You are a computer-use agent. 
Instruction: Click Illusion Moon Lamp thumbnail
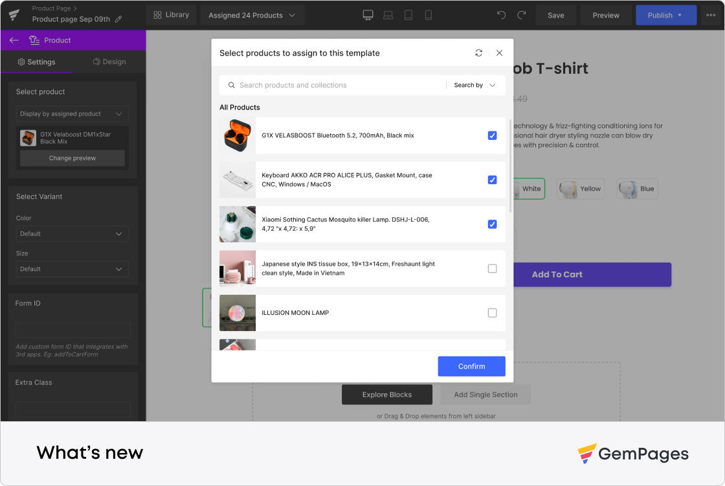click(x=238, y=314)
